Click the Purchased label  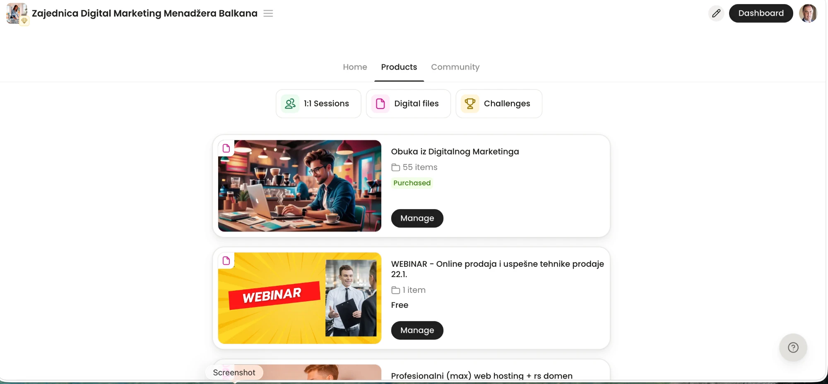pos(412,183)
